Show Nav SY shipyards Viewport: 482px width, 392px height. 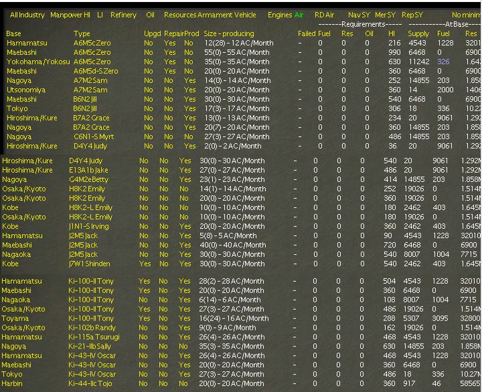(x=359, y=15)
